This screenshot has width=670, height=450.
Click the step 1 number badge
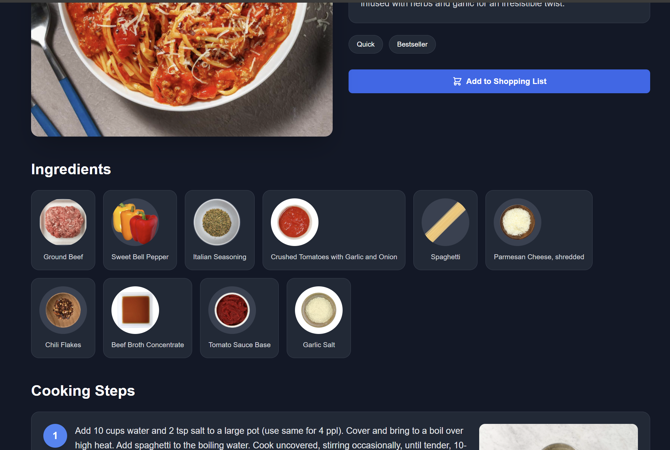coord(55,436)
